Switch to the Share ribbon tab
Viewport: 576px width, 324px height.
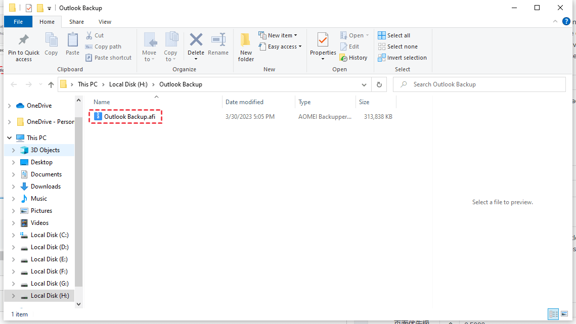click(76, 22)
